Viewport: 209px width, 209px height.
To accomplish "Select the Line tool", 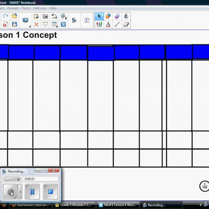I will coord(117,24).
